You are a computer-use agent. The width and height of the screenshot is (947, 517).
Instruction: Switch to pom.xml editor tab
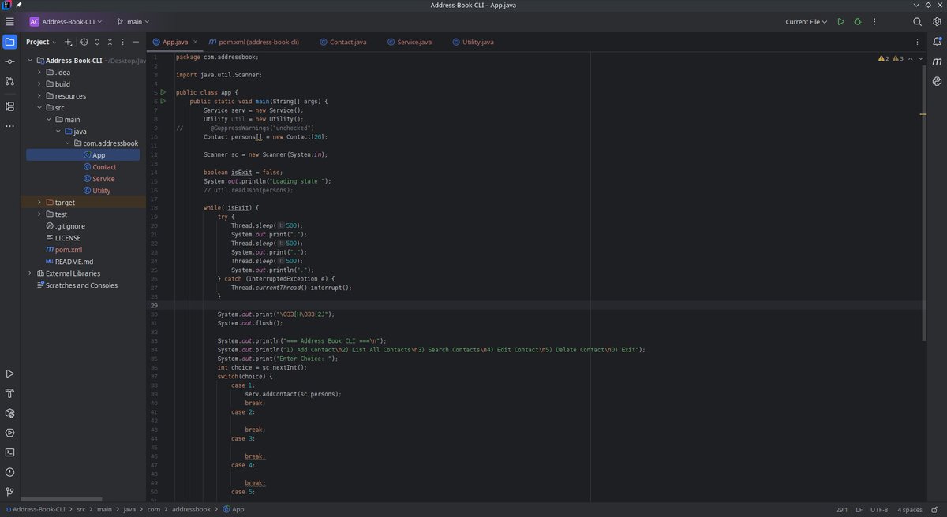coord(254,42)
